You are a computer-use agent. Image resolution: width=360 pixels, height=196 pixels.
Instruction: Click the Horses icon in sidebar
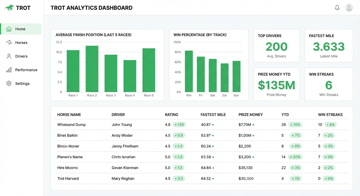click(9, 43)
